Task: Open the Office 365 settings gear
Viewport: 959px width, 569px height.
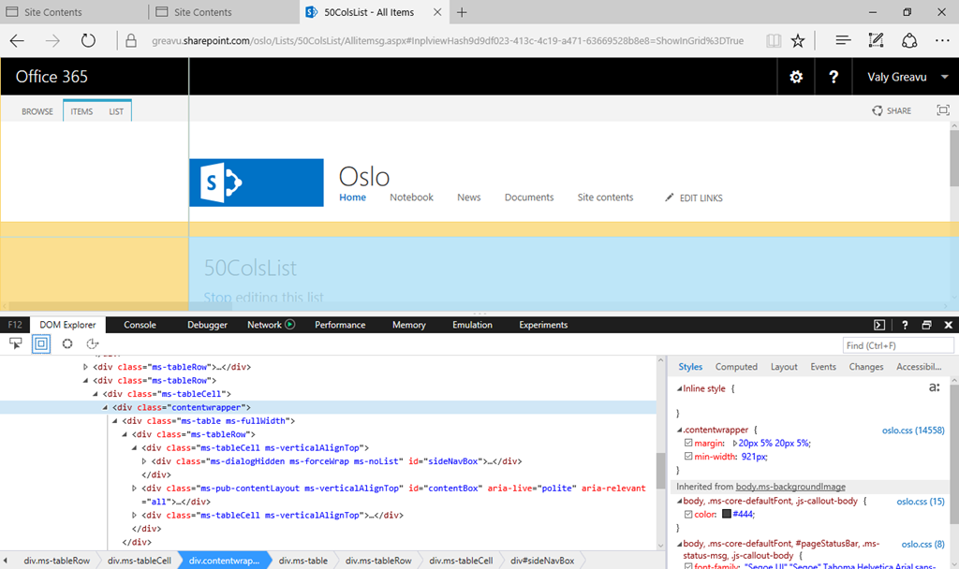Action: pyautogui.click(x=796, y=77)
